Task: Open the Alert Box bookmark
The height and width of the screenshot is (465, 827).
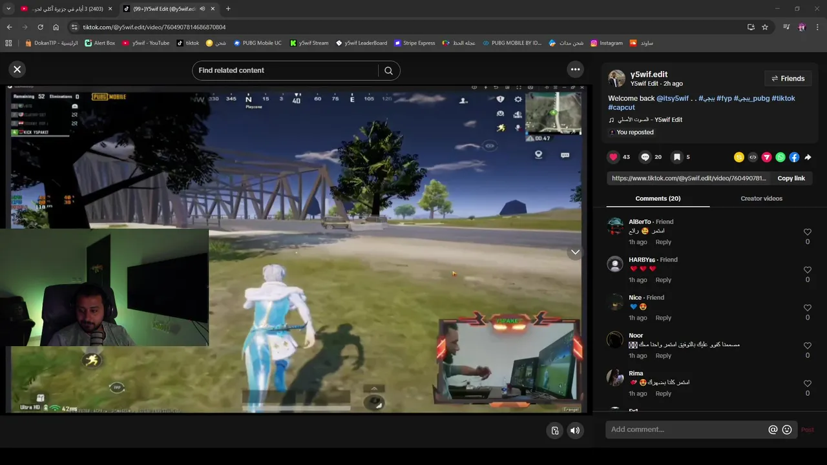Action: tap(99, 43)
